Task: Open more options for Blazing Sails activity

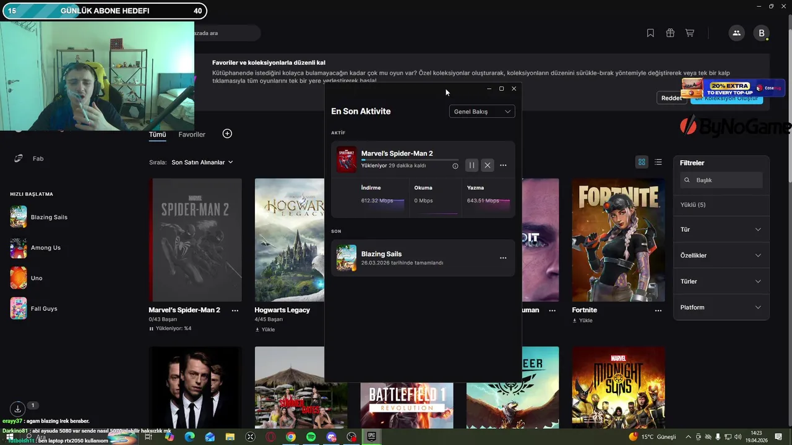Action: pyautogui.click(x=503, y=258)
